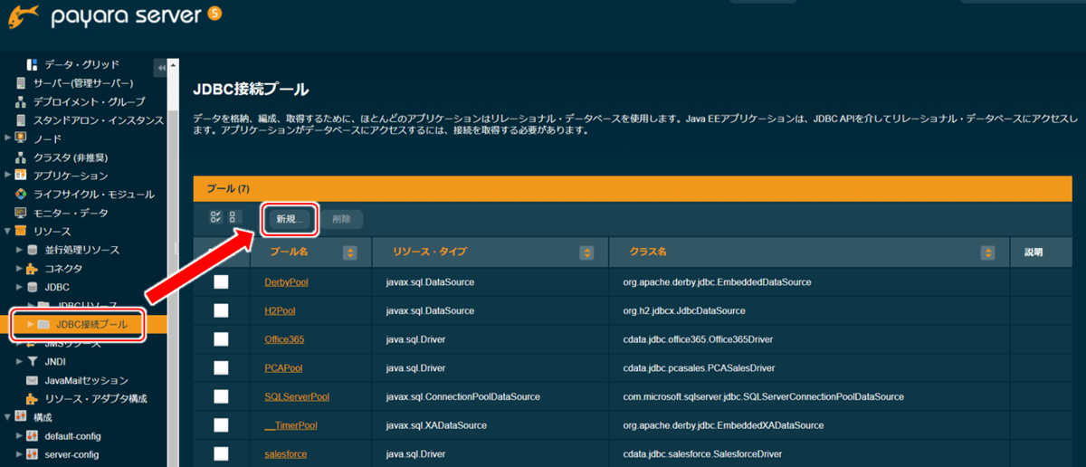1086x467 pixels.
Task: Click the 並行処理リソース database icon
Action: pyautogui.click(x=33, y=250)
